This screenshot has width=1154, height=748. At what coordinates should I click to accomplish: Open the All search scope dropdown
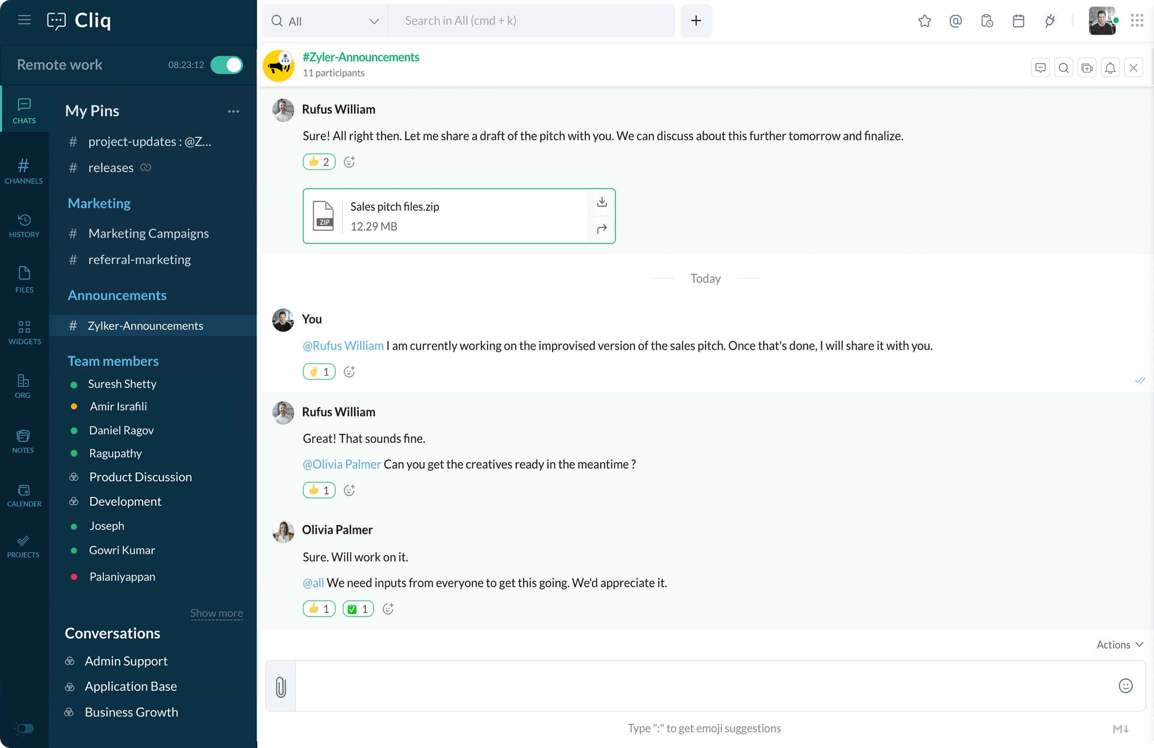click(x=325, y=21)
